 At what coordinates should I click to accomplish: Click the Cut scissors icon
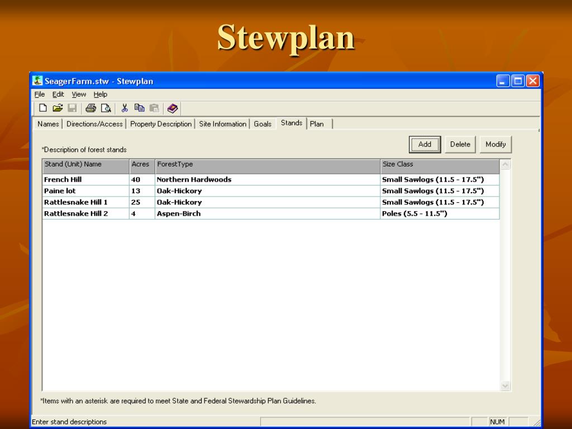point(125,108)
